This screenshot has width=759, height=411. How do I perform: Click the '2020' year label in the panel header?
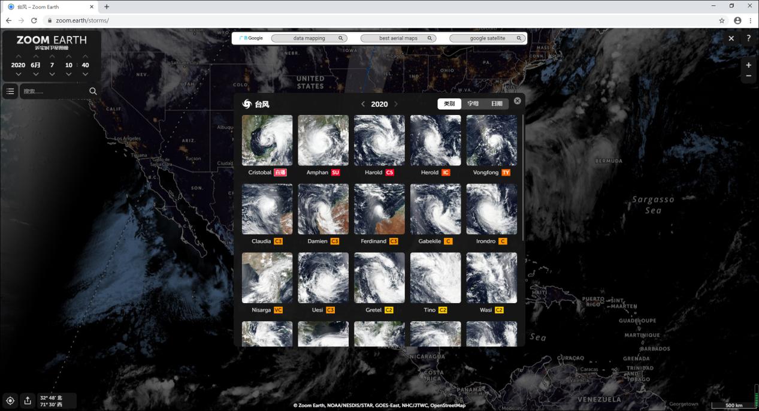pyautogui.click(x=379, y=104)
